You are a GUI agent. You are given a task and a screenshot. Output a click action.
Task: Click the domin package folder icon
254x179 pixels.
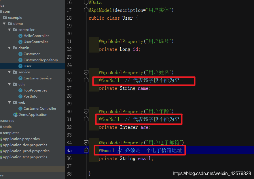(x=15, y=48)
